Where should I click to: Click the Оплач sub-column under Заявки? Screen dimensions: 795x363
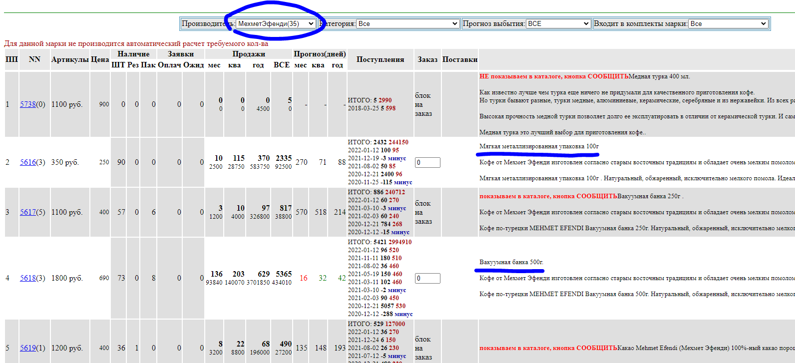pos(169,65)
